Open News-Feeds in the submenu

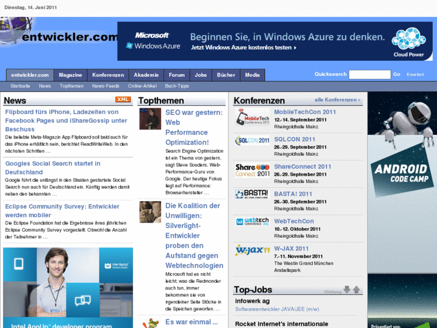click(x=106, y=86)
